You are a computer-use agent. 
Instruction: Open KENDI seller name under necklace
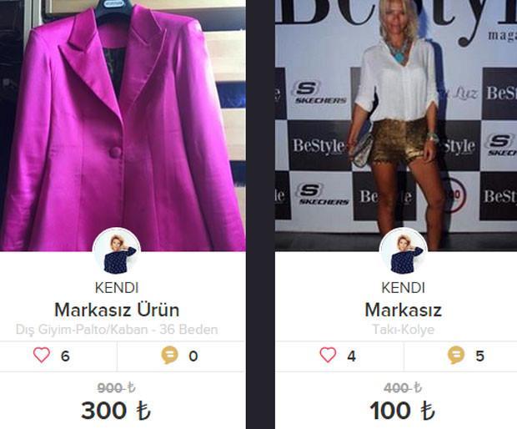[404, 288]
